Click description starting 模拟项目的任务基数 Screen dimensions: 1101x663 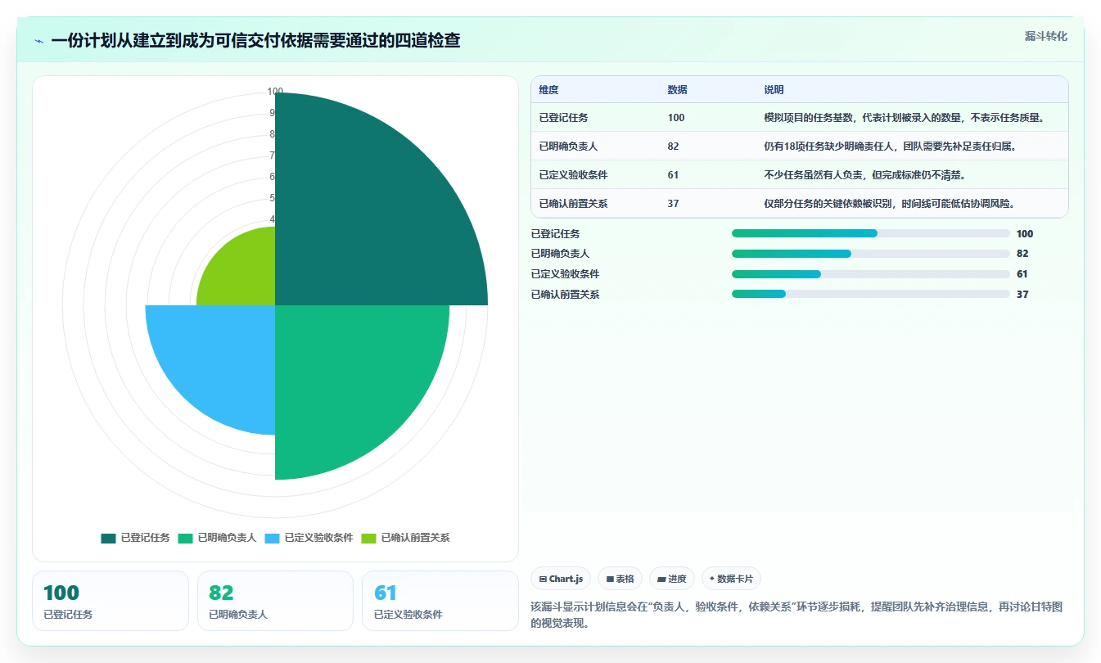(904, 118)
